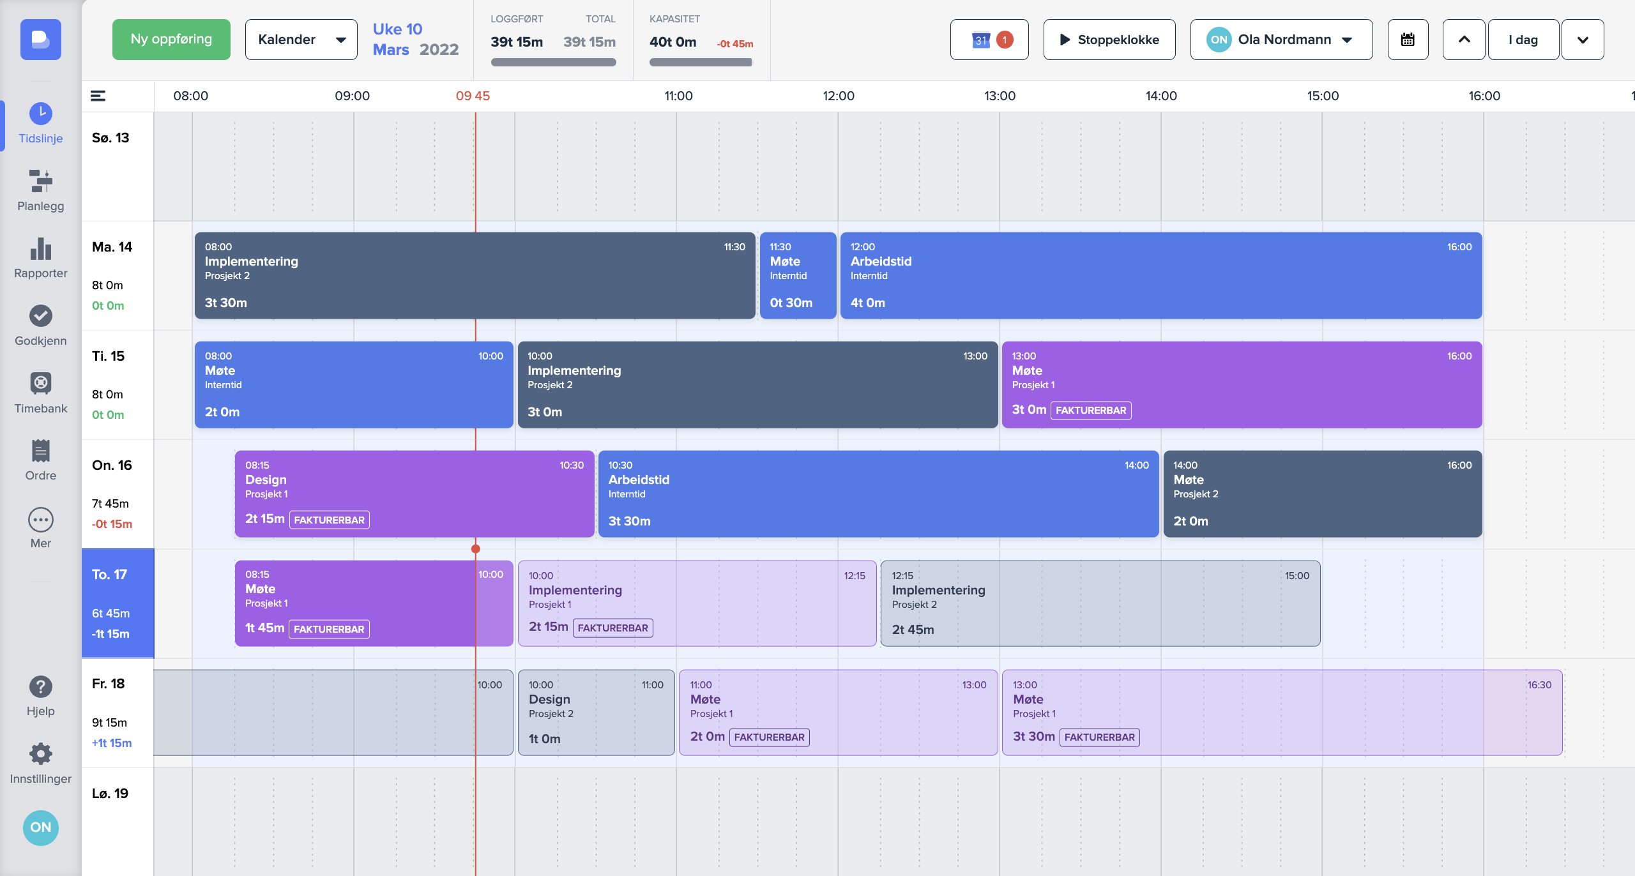Start the Stoppeklokke timer
Viewport: 1635px width, 876px height.
coord(1109,40)
